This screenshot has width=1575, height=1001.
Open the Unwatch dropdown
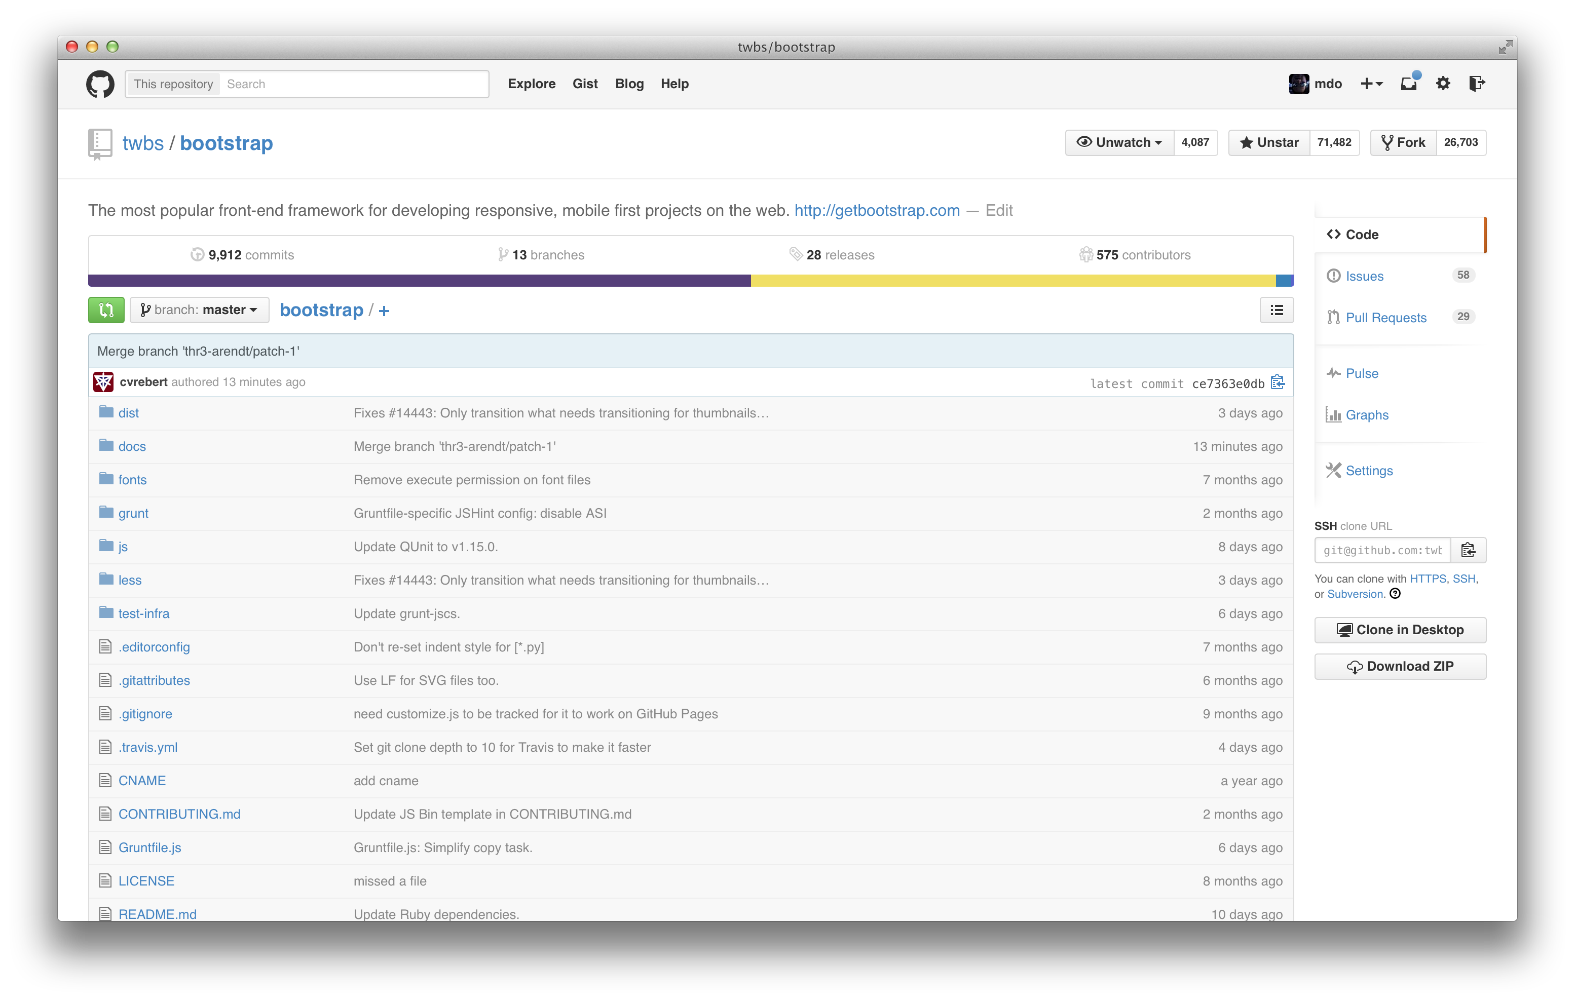point(1119,142)
